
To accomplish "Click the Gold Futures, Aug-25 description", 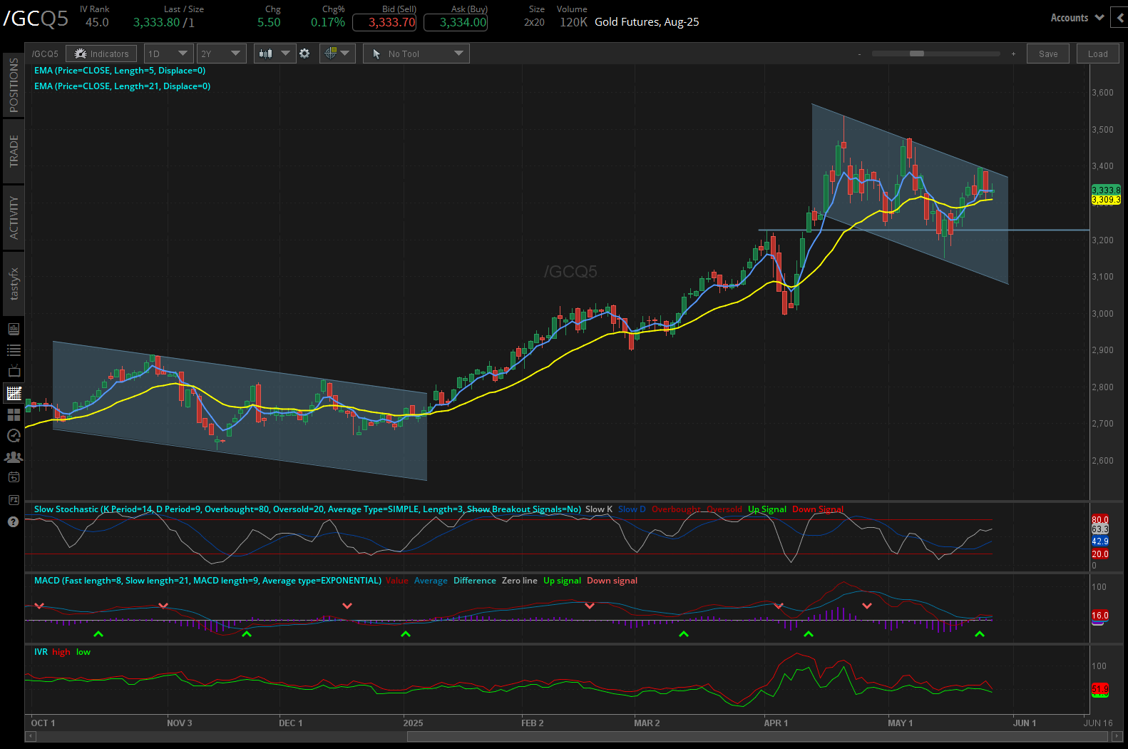I will pyautogui.click(x=647, y=22).
